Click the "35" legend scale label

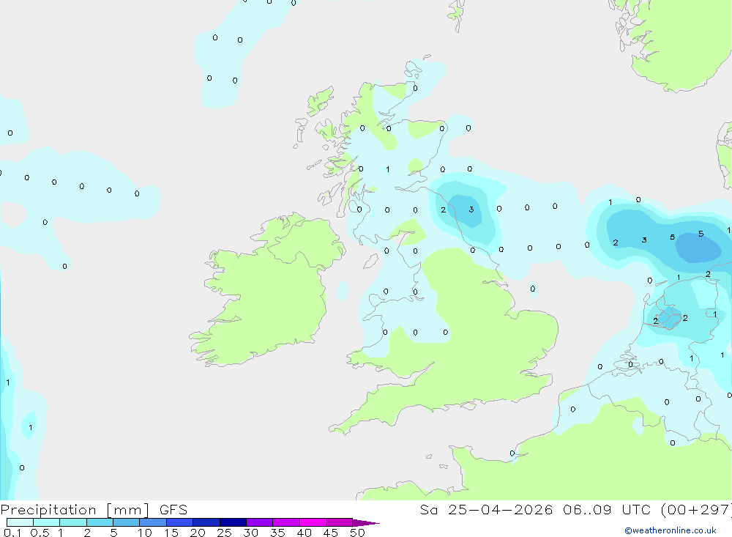[277, 533]
